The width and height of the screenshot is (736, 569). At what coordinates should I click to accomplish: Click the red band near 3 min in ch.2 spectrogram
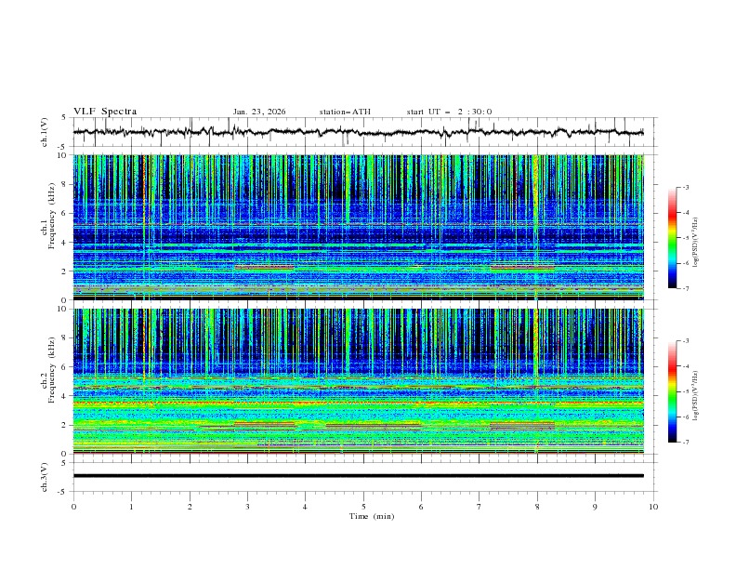point(264,424)
